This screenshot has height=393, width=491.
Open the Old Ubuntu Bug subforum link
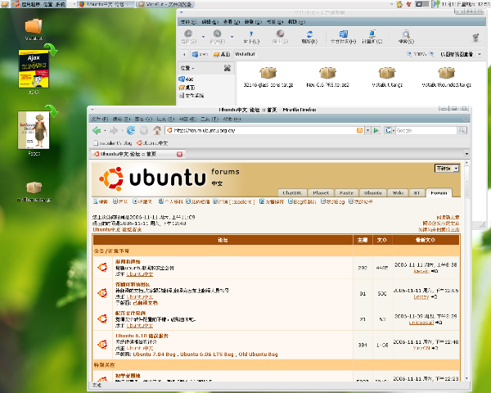click(x=258, y=355)
